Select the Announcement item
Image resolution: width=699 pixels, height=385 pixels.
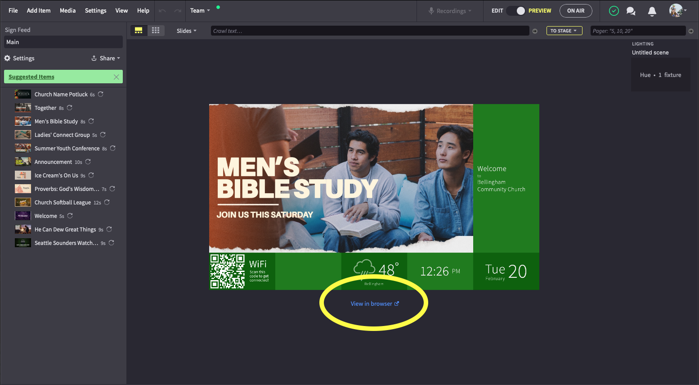click(53, 162)
